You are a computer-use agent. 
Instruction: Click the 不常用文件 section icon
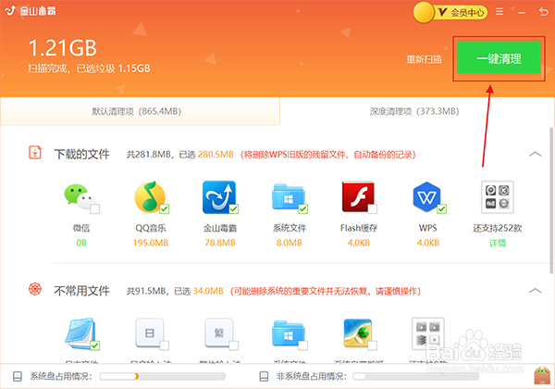35,289
